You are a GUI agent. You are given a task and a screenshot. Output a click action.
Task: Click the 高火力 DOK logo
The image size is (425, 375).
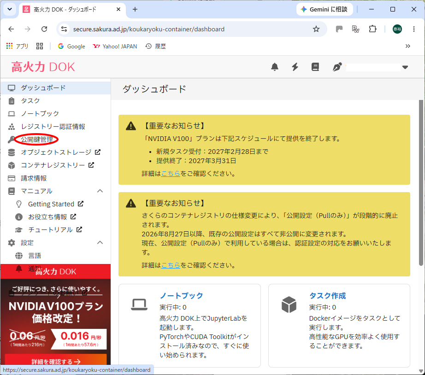(43, 67)
